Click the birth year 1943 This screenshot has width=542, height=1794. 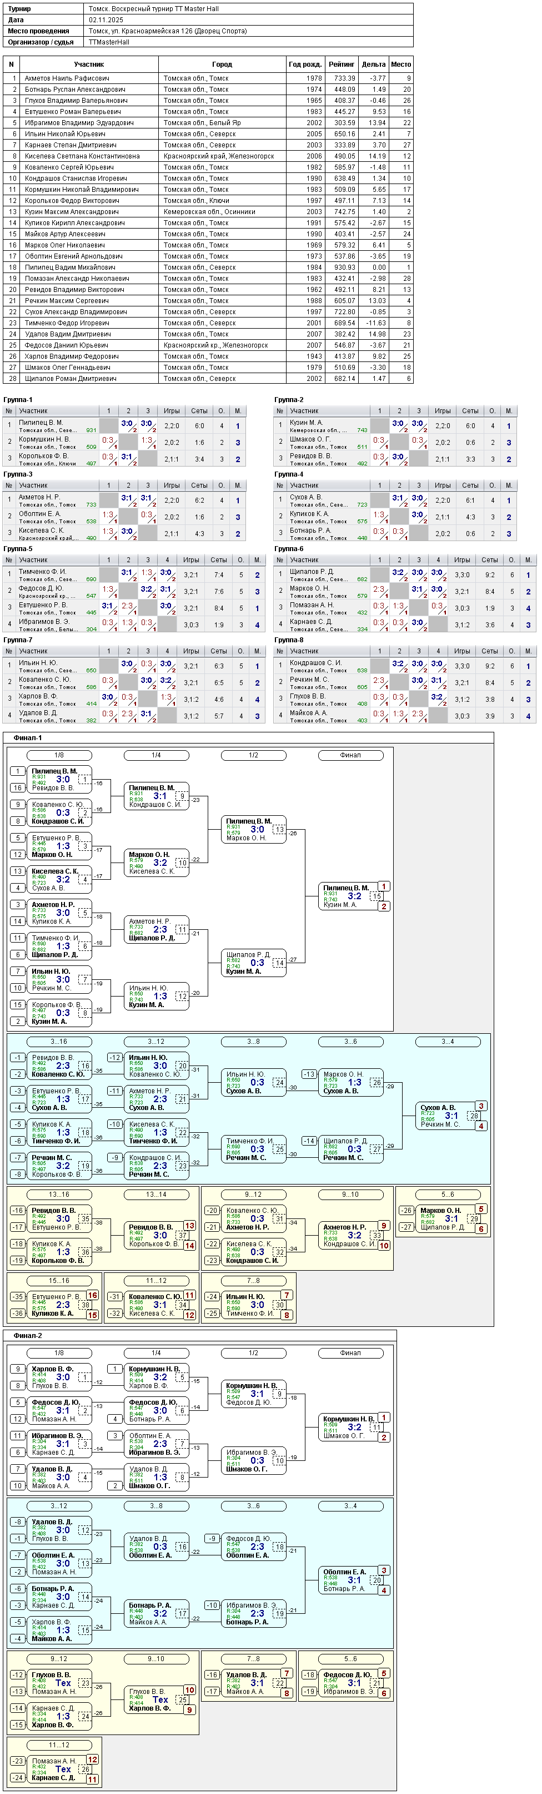point(314,357)
